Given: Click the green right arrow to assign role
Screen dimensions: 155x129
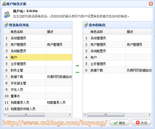Looking at the screenshot, I should 77,66.
